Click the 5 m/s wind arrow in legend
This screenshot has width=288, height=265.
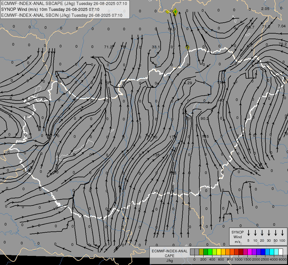[248, 233]
